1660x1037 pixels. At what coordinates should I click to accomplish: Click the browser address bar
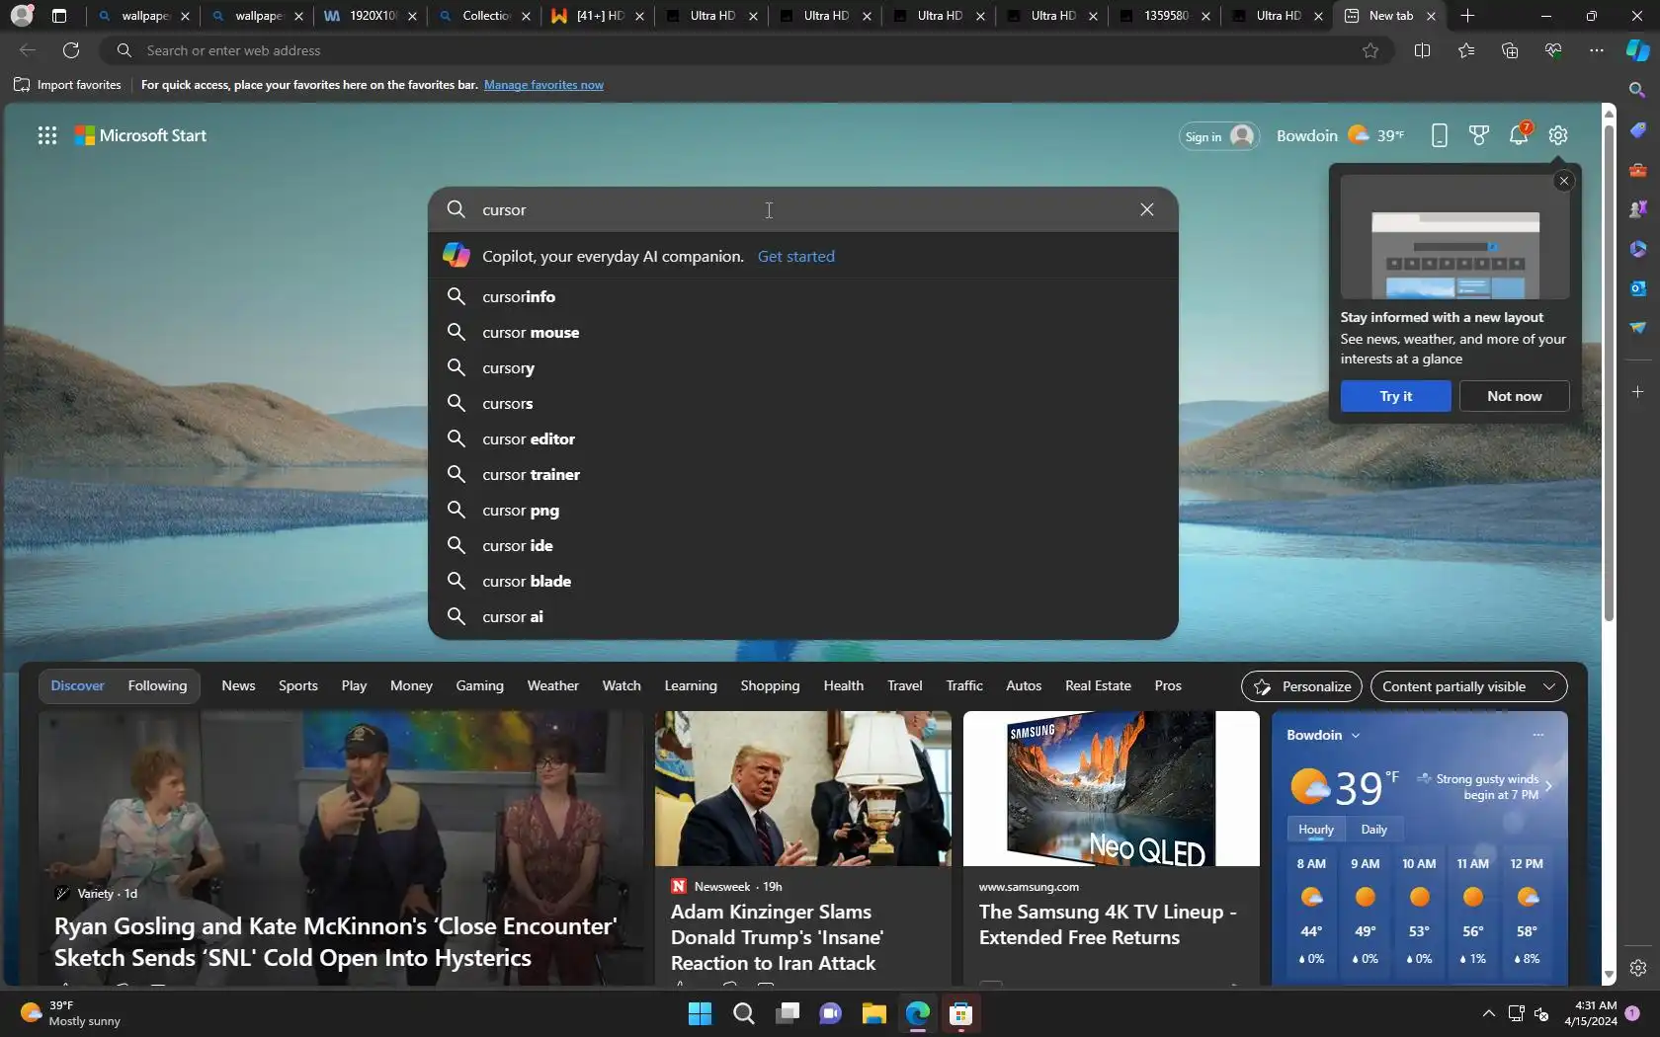pyautogui.click(x=746, y=50)
